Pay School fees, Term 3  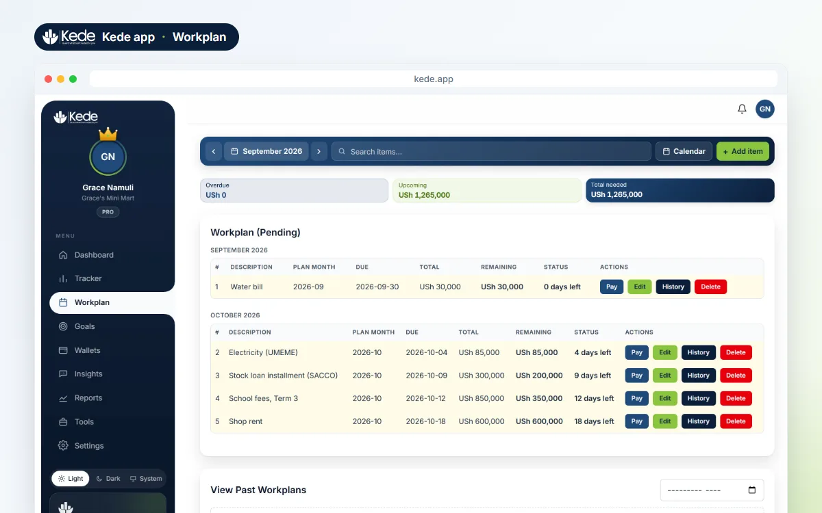pyautogui.click(x=637, y=398)
